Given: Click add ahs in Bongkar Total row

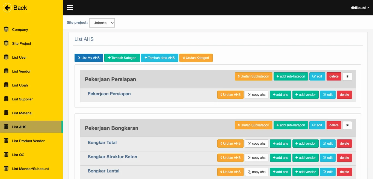Looking at the screenshot, I should 280,144.
